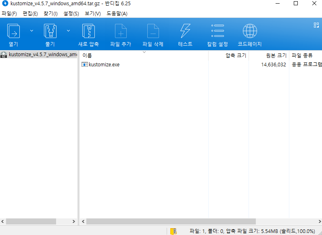Click the status bar file count text

click(x=252, y=231)
